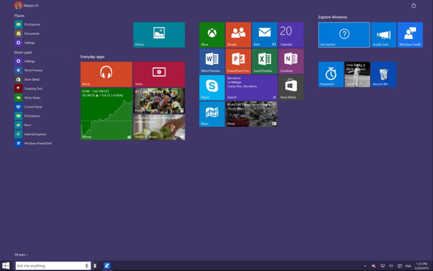Open the Insider Hub tile
Viewport: 433px width, 271px height.
tap(383, 35)
